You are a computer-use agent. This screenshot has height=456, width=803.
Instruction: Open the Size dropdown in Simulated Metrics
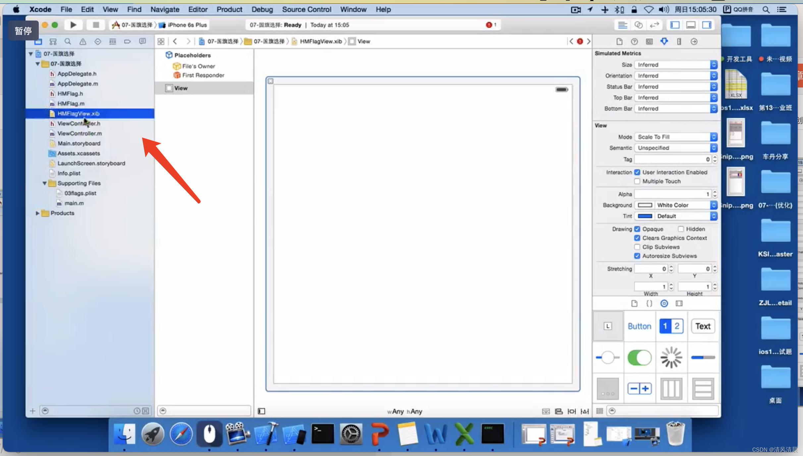(675, 65)
